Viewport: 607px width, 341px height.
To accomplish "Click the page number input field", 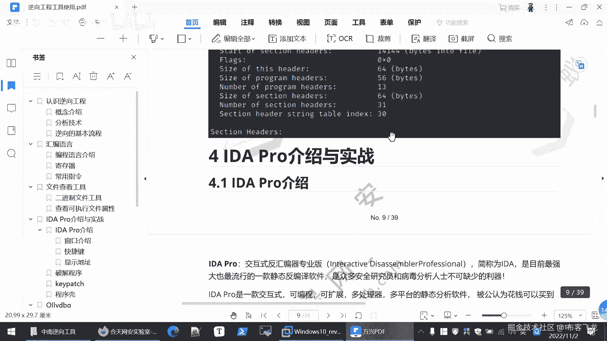I will click(303, 315).
